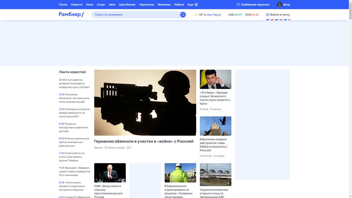Click the Армия category tag
Image resolution: width=352 pixels, height=198 pixels.
click(x=98, y=148)
